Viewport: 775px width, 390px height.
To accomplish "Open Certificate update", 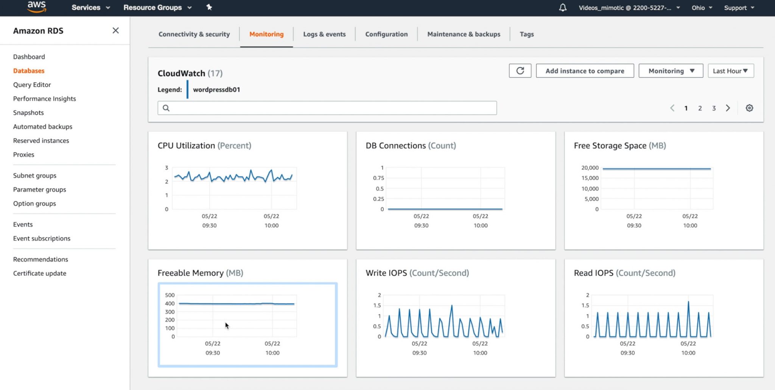I will (40, 273).
